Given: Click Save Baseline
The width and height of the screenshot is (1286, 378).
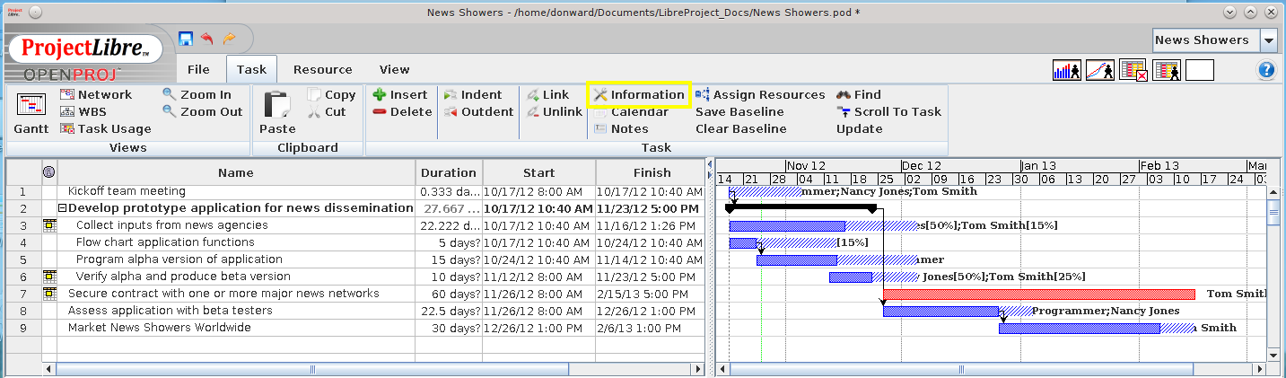Looking at the screenshot, I should tap(739, 111).
